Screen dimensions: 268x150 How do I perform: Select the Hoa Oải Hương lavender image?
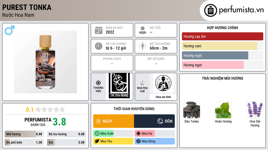[x=255, y=110]
